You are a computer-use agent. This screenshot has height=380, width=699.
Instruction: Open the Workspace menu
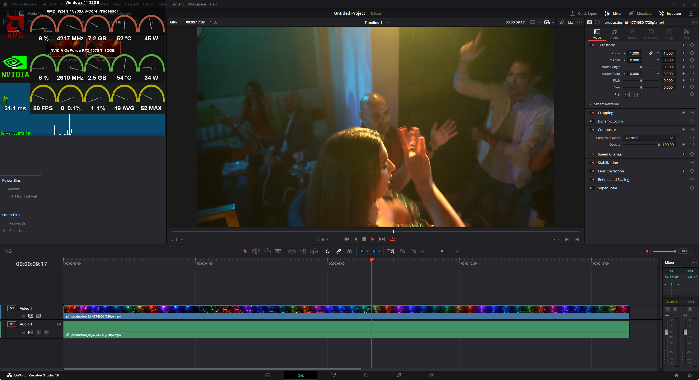196,4
